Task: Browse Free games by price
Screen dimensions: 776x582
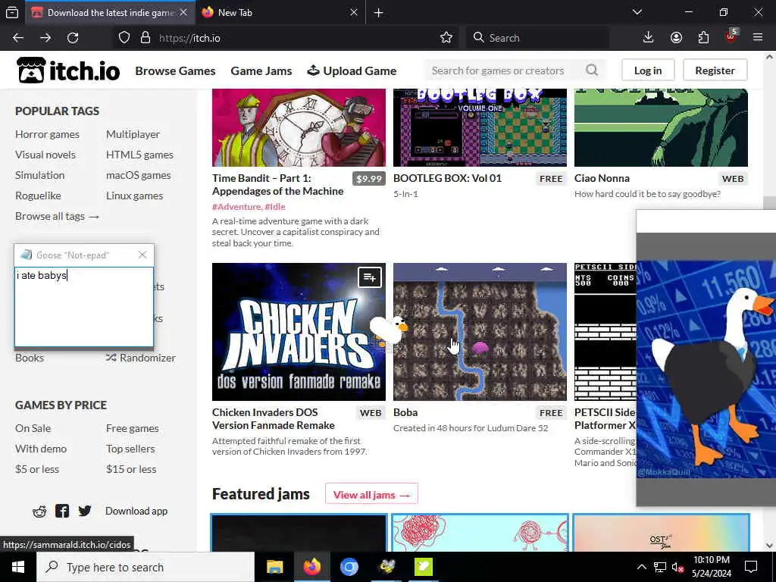Action: (132, 429)
